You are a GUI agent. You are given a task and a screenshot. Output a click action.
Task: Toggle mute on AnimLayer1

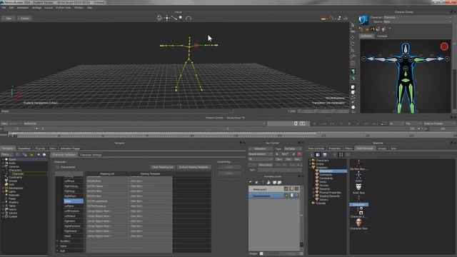(286, 189)
